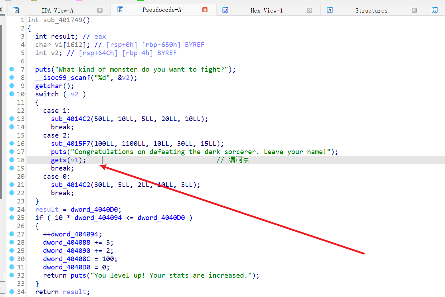The height and width of the screenshot is (297, 445).
Task: Click '++dword_404094;' statement
Action: [x=72, y=234]
